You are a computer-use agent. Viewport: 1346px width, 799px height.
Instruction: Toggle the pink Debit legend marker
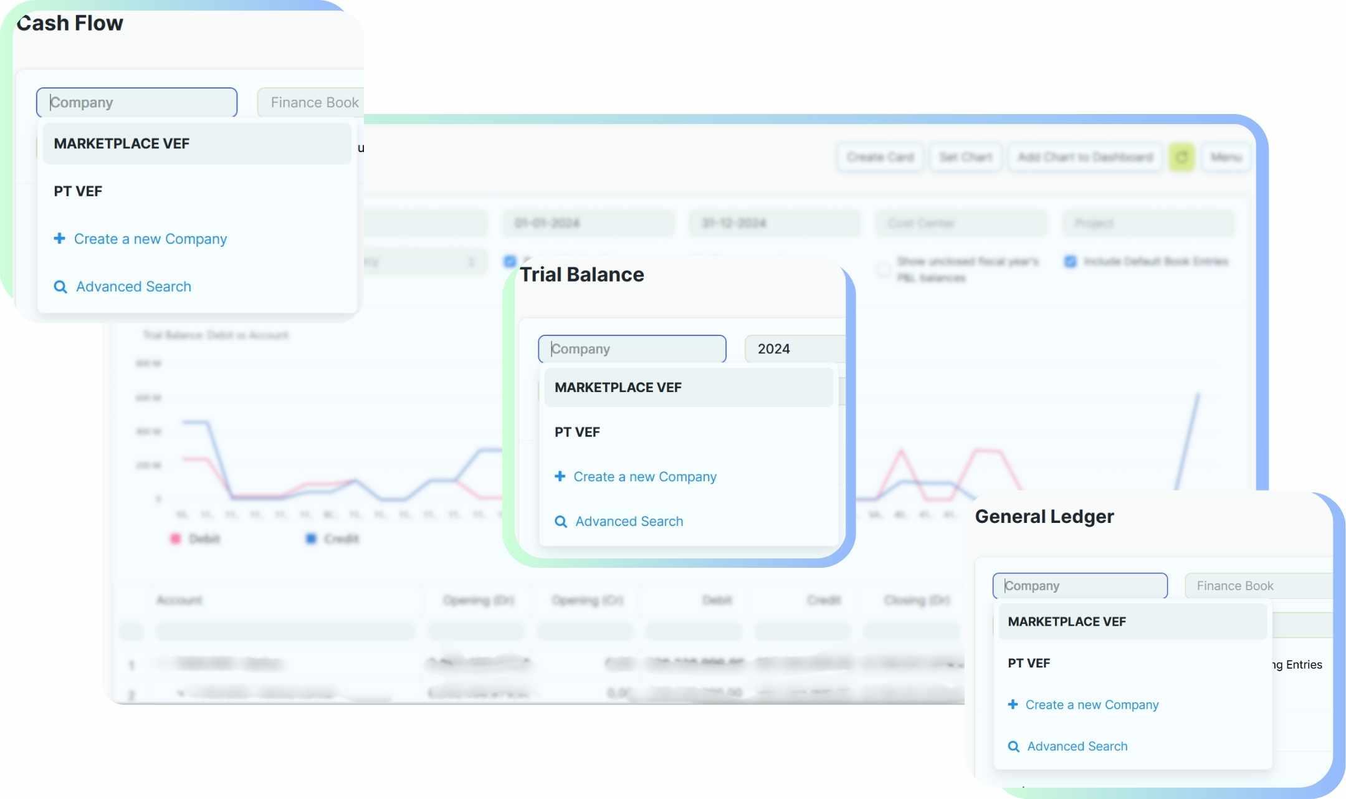[x=176, y=538]
